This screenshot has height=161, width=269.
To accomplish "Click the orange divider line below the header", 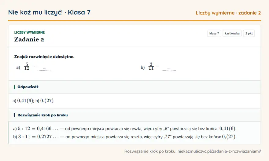I will pos(134,20).
